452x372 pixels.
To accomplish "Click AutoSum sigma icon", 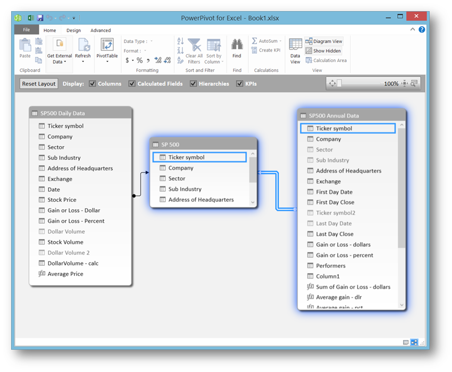I will [254, 41].
